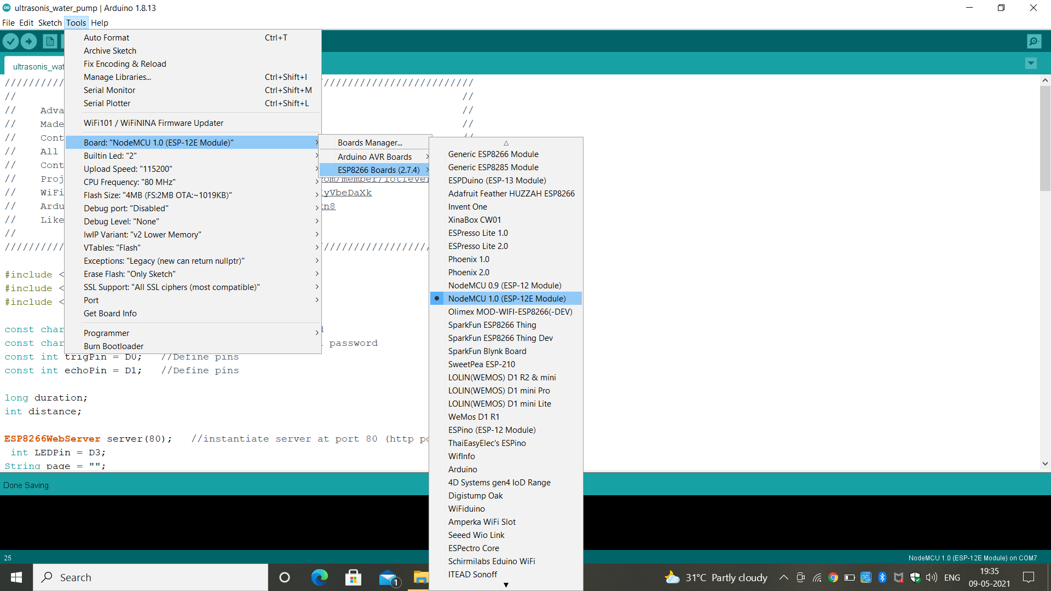Select Generic ESP8266 Module board

click(506, 154)
